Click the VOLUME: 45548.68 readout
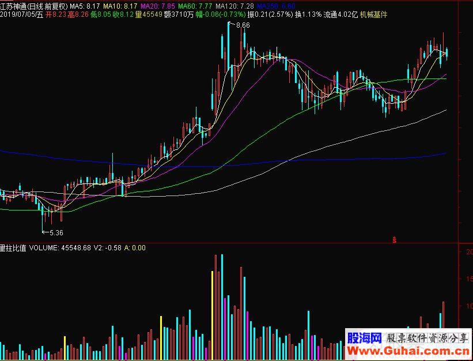Viewport: 473px width, 361px height. click(60, 248)
